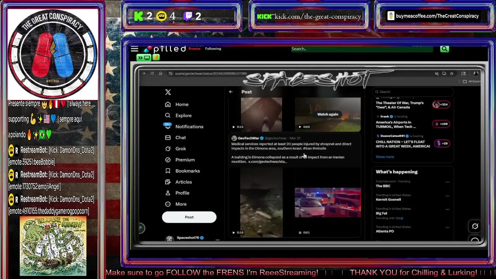Click the buymeacoffee.com/TheGreatConspiracy banner

[x=433, y=16]
